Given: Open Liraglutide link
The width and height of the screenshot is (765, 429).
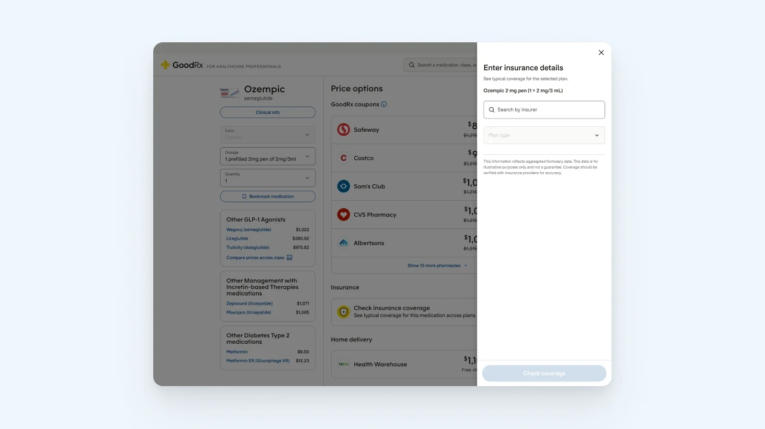Looking at the screenshot, I should (x=237, y=238).
